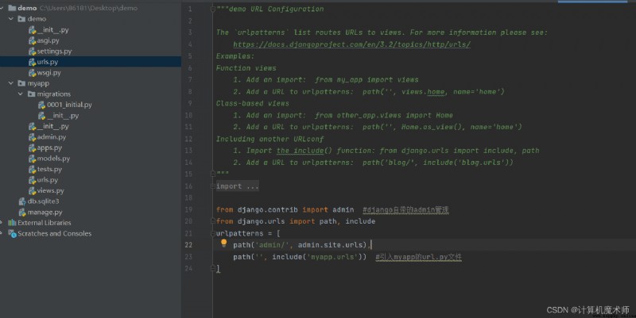
Task: Open urls.py under myapp folder
Action: [x=48, y=180]
